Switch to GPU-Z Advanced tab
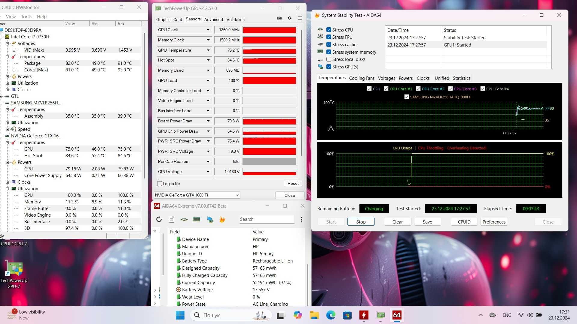This screenshot has width=577, height=324. (x=213, y=19)
